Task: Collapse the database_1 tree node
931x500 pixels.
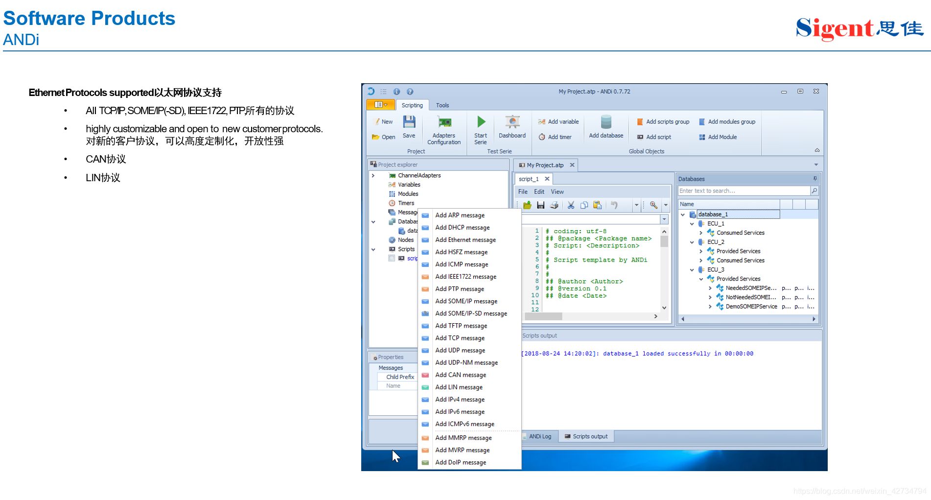Action: coord(683,214)
